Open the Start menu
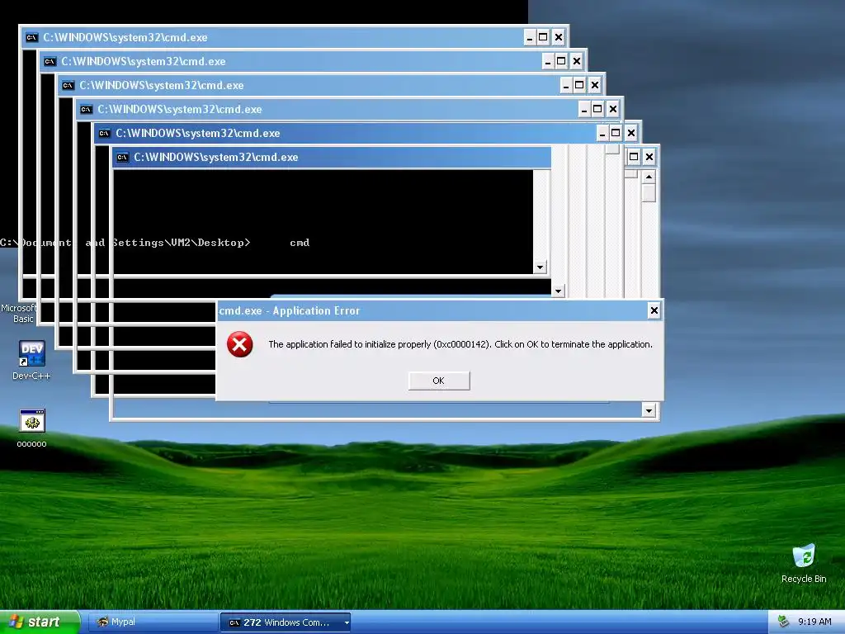The image size is (845, 634). [40, 622]
